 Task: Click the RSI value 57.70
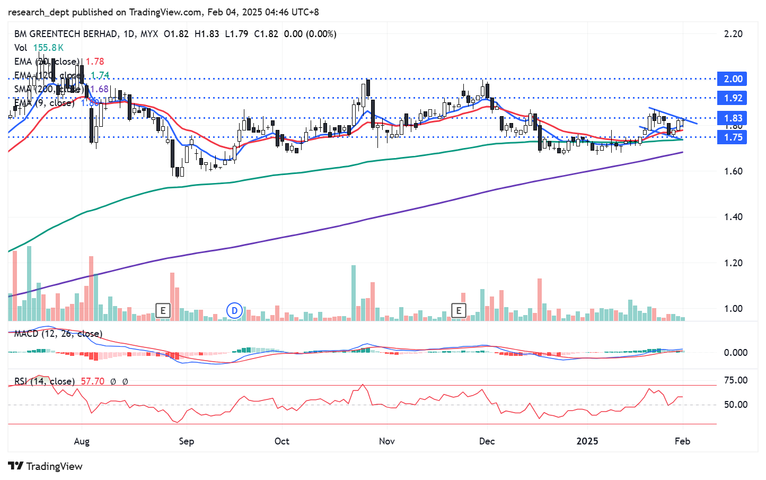92,381
